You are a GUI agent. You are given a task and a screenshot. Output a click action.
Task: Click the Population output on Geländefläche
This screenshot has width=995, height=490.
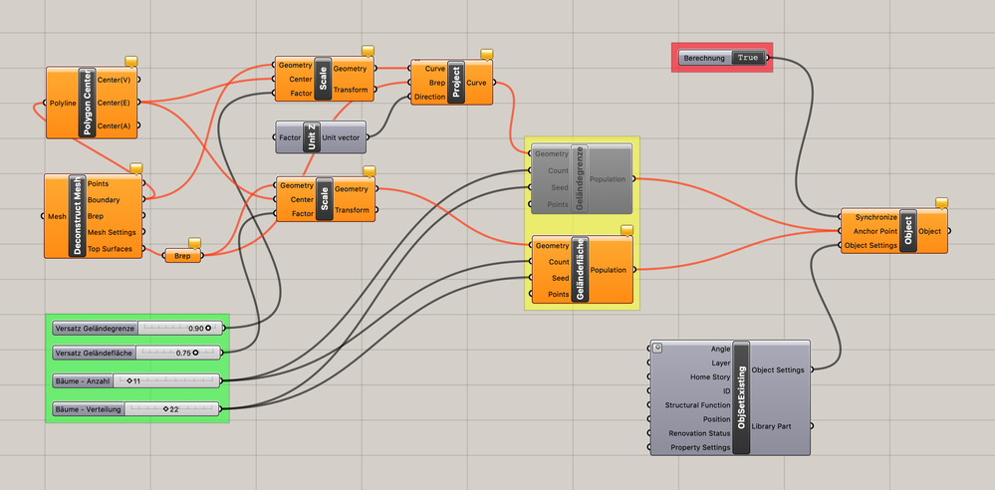[609, 270]
